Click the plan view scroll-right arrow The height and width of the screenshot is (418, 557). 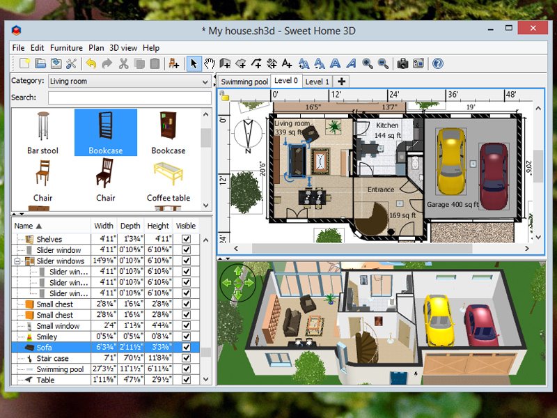(x=527, y=249)
